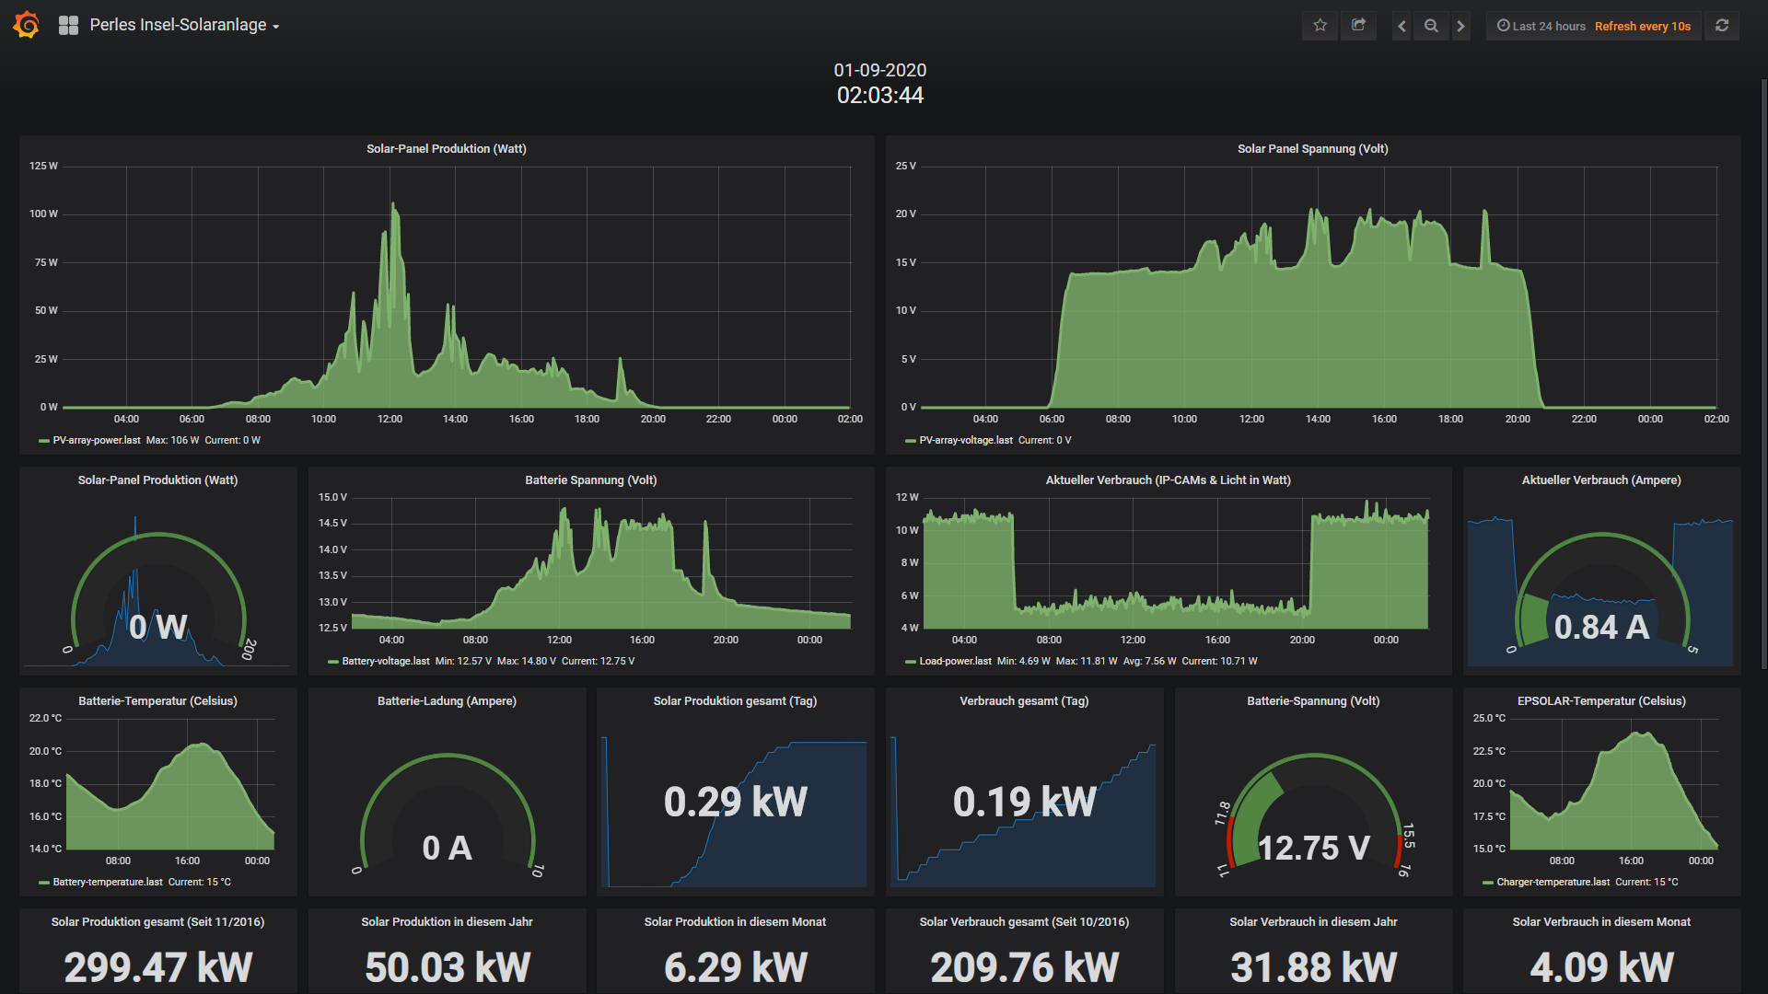This screenshot has width=1768, height=994.
Task: Click the Aktueller Verbrauch (Ampere) panel title
Action: (1600, 480)
